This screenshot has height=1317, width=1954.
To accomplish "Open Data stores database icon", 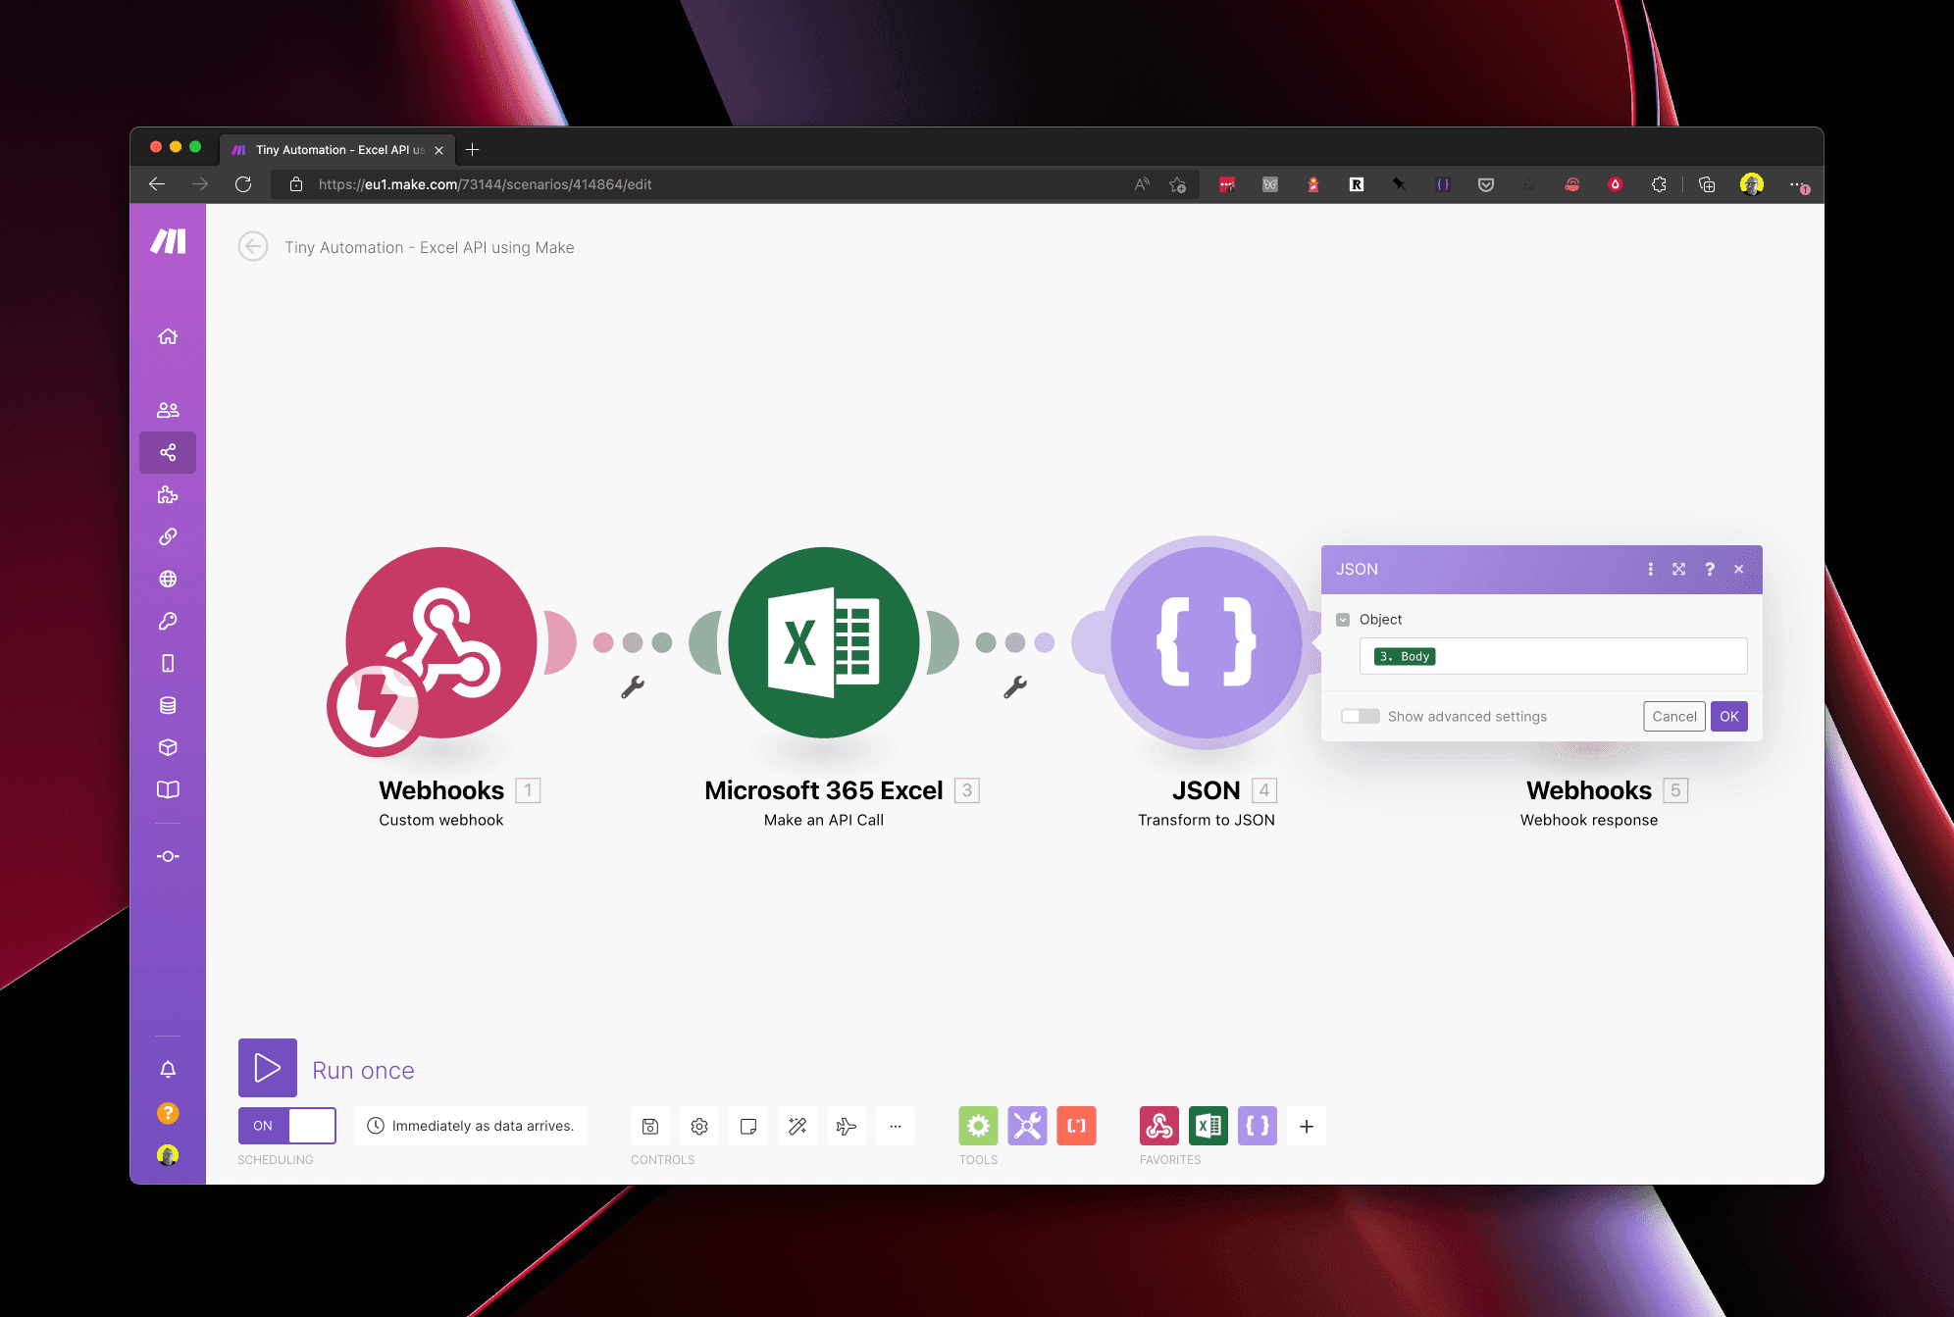I will [168, 705].
